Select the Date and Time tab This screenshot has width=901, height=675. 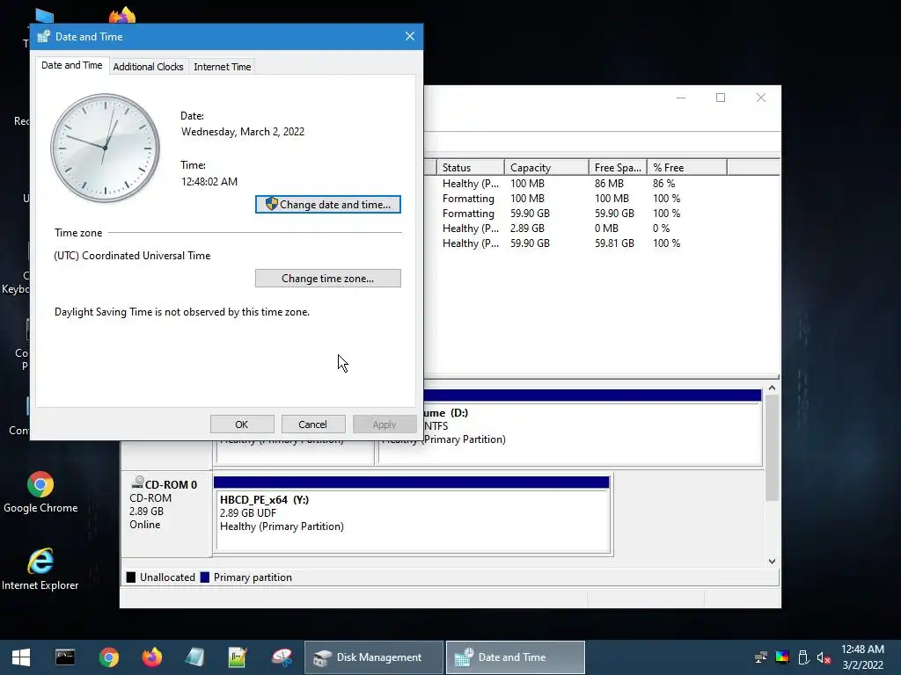tap(72, 65)
